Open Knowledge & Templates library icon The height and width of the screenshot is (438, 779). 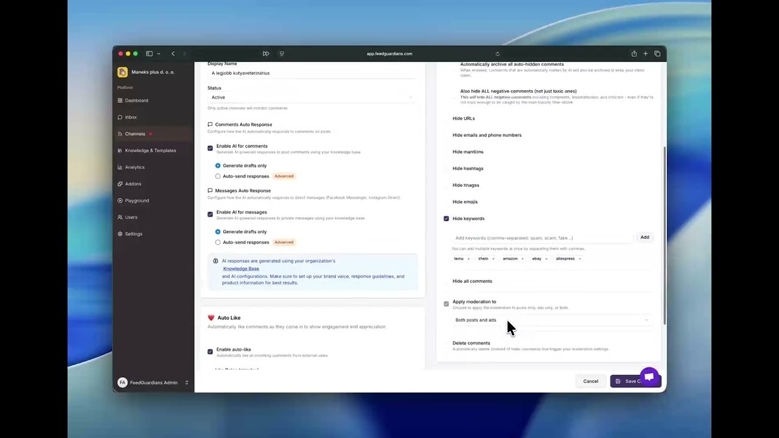[120, 150]
